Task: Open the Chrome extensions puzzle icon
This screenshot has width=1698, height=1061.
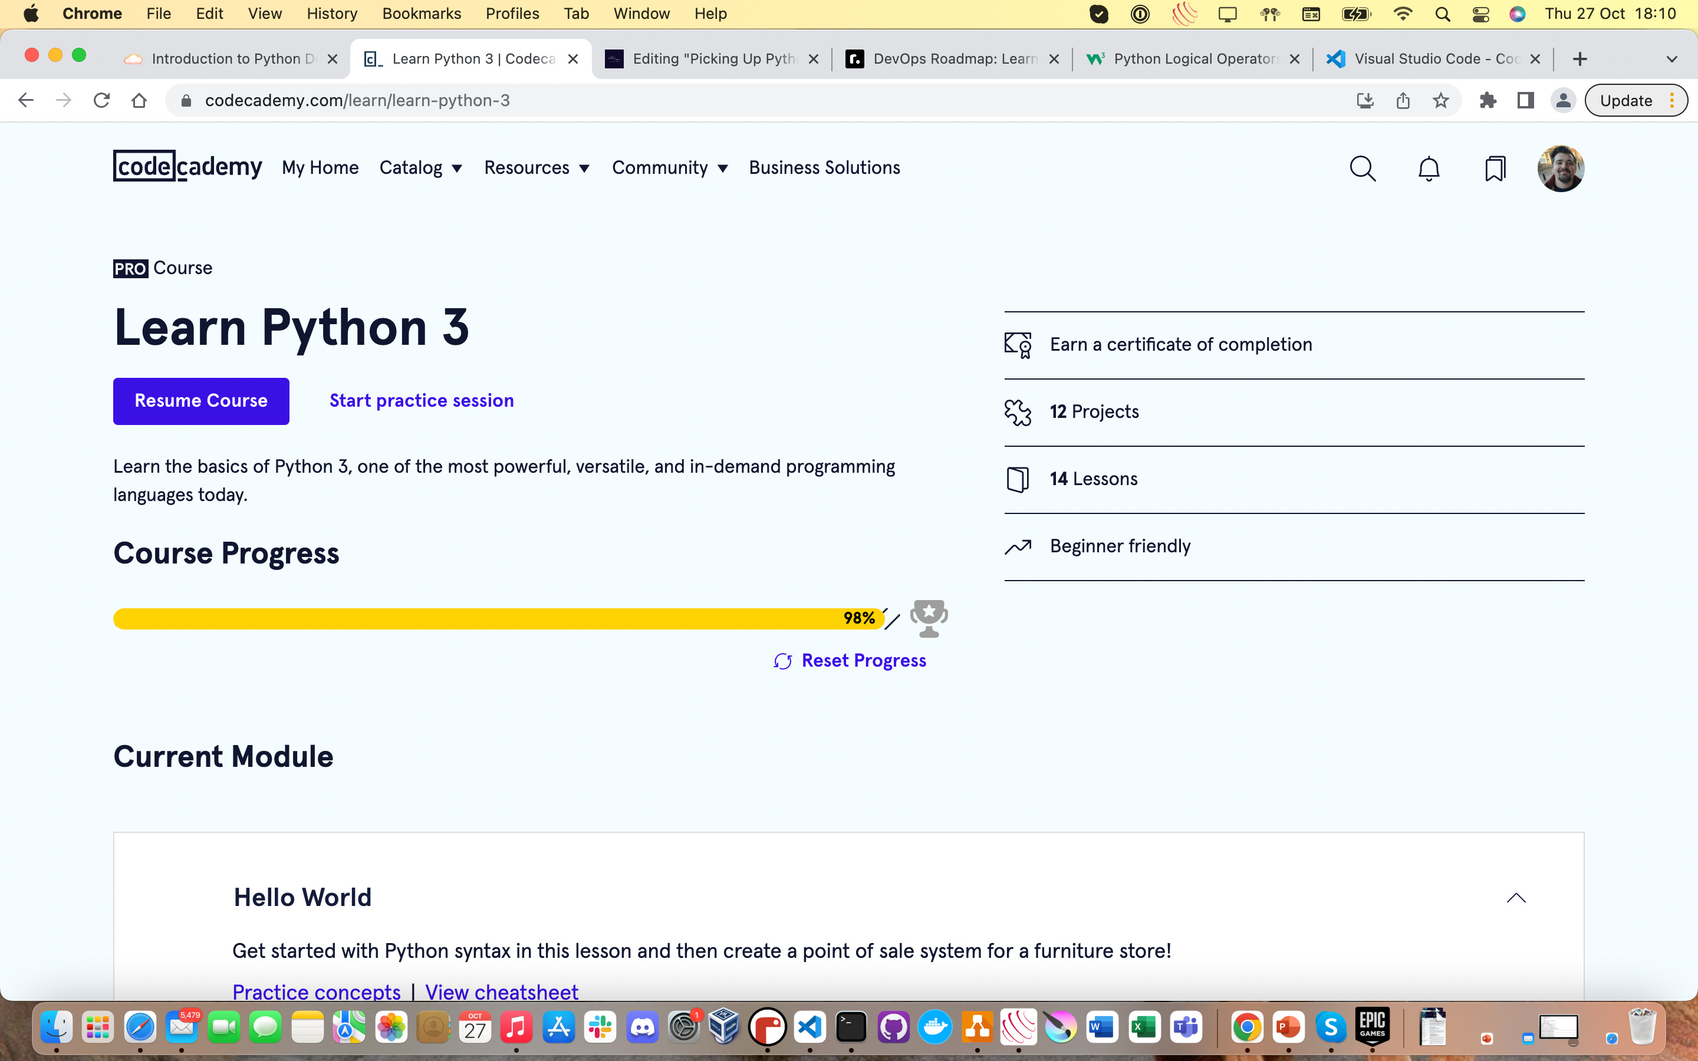Action: pos(1488,100)
